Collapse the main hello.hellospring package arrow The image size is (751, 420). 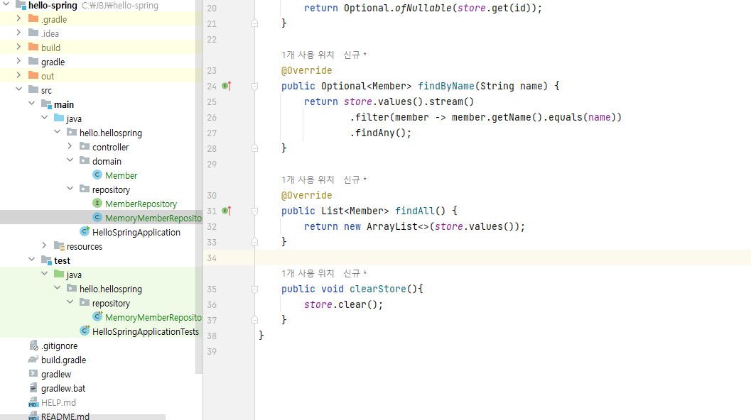tap(58, 131)
